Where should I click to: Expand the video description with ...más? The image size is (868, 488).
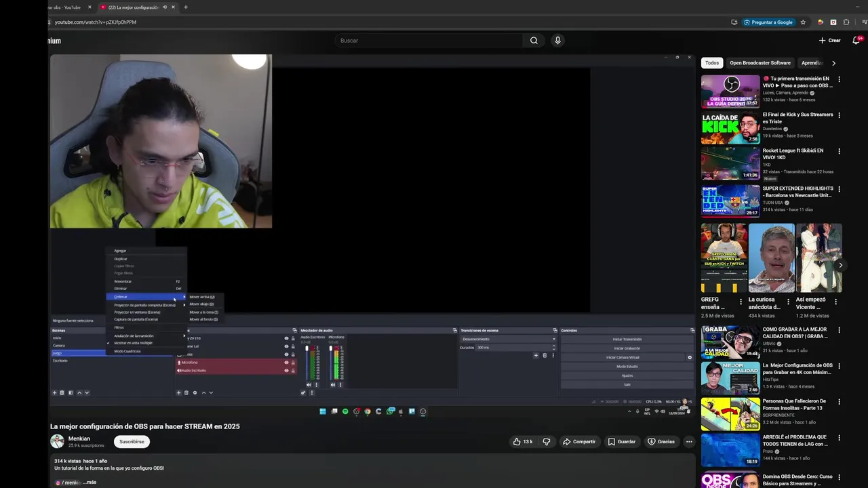[x=90, y=483]
